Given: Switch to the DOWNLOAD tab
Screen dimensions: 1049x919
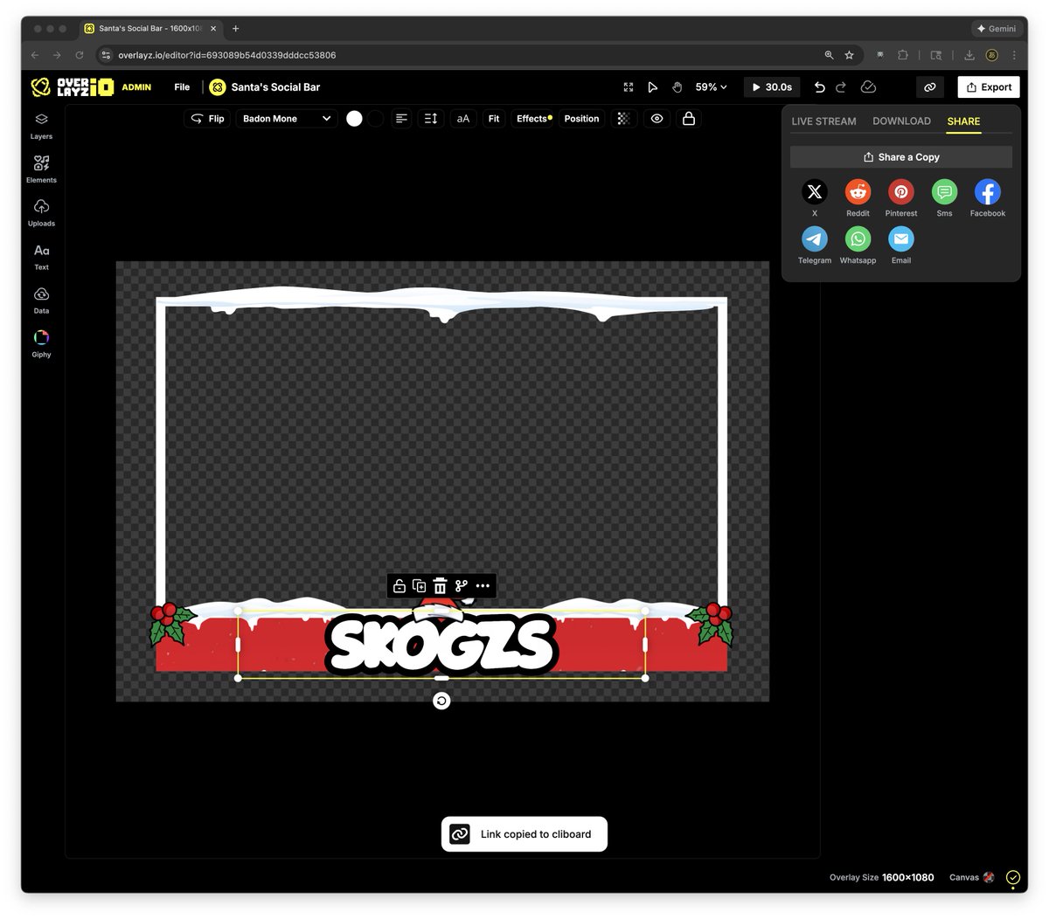Looking at the screenshot, I should click(901, 121).
